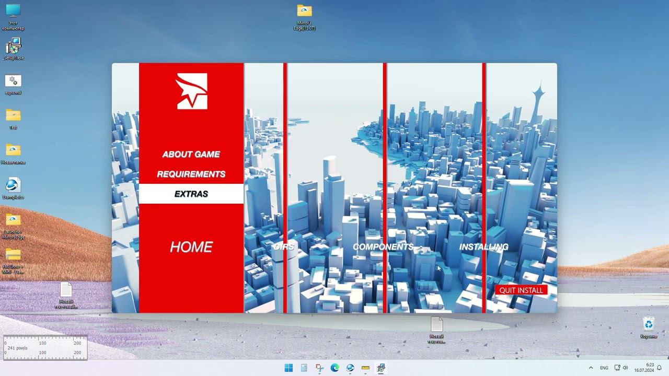The image size is (669, 376).
Task: Select the text file icon below the installer
Action: click(x=436, y=331)
